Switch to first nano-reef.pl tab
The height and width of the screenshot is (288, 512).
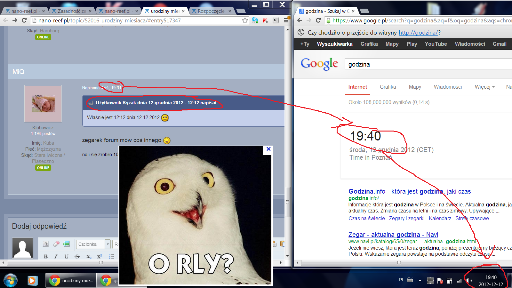pyautogui.click(x=24, y=11)
